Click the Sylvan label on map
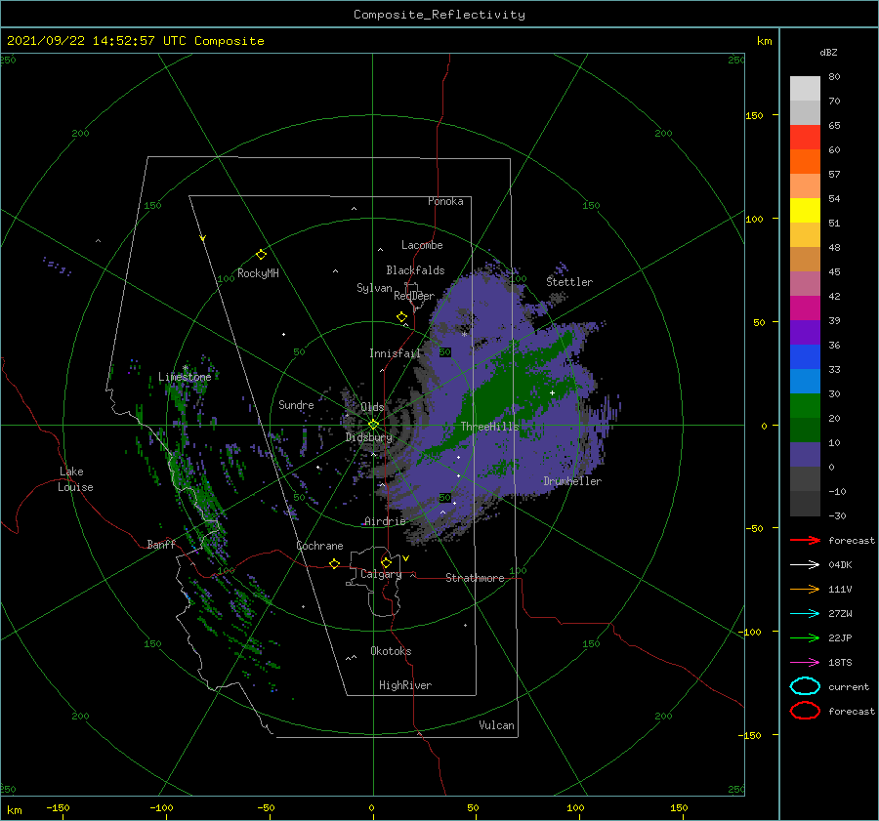 [x=374, y=288]
